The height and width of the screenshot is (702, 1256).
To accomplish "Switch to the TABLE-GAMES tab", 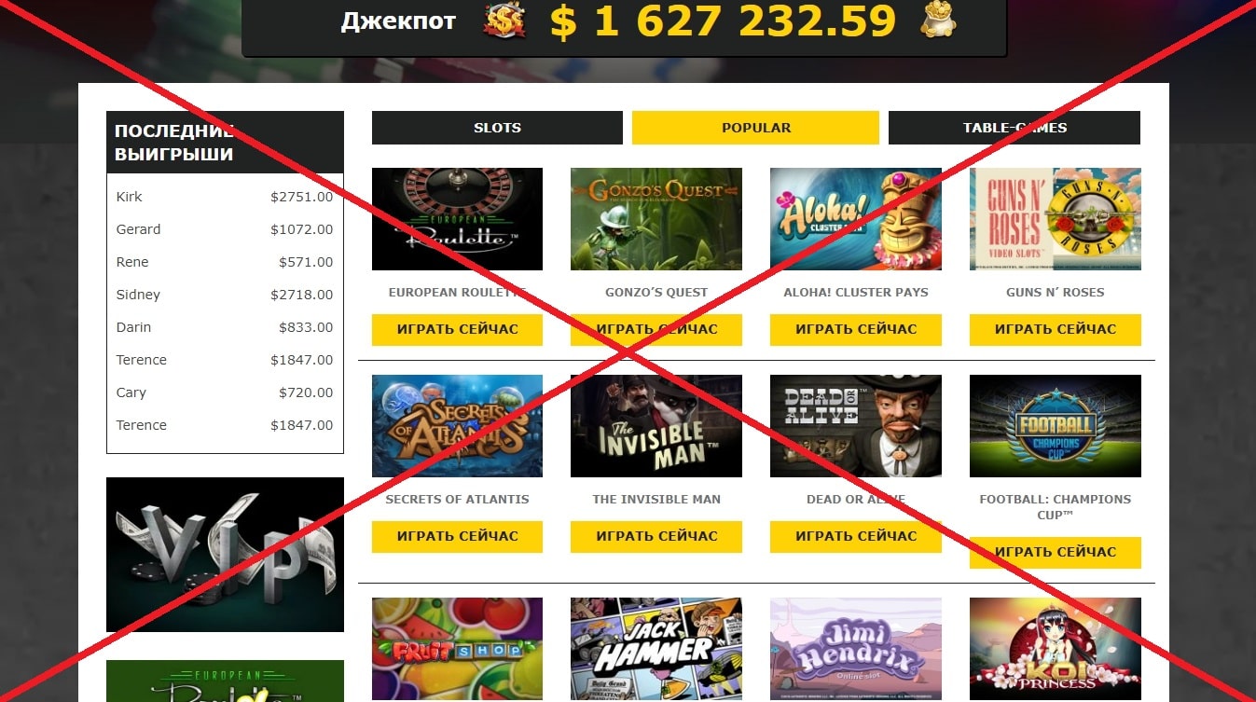I will coord(1014,128).
